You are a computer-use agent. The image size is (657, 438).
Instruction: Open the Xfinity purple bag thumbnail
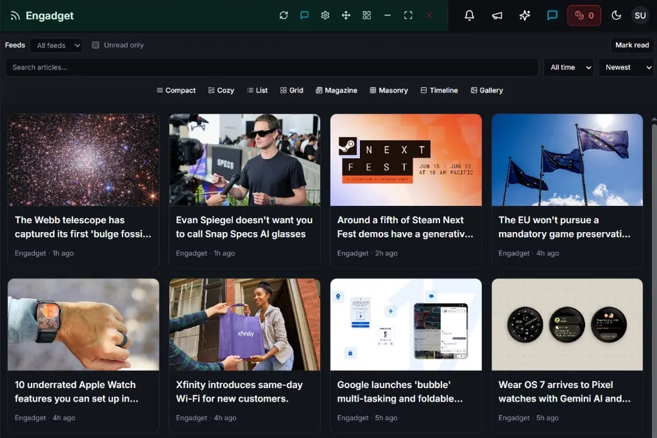coord(245,324)
